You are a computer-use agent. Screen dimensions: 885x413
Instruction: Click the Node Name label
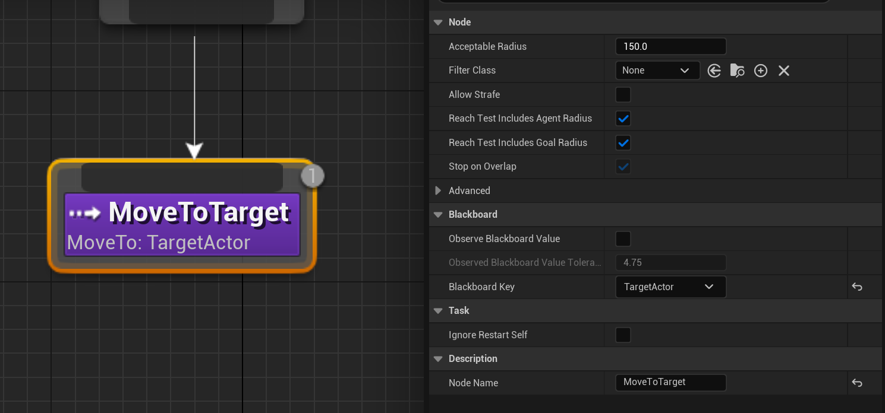[x=473, y=383]
